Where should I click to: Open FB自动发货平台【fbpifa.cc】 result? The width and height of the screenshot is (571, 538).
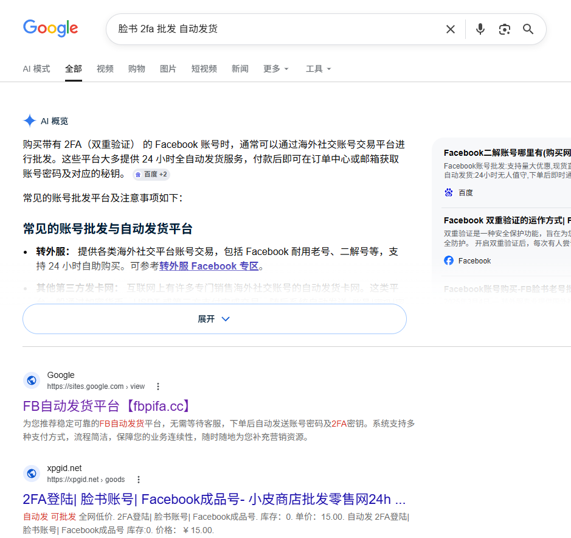click(107, 406)
